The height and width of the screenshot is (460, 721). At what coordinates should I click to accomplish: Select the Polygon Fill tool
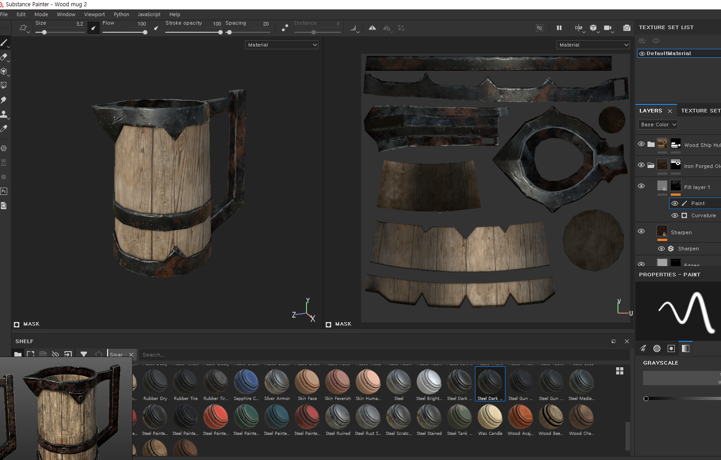4,85
